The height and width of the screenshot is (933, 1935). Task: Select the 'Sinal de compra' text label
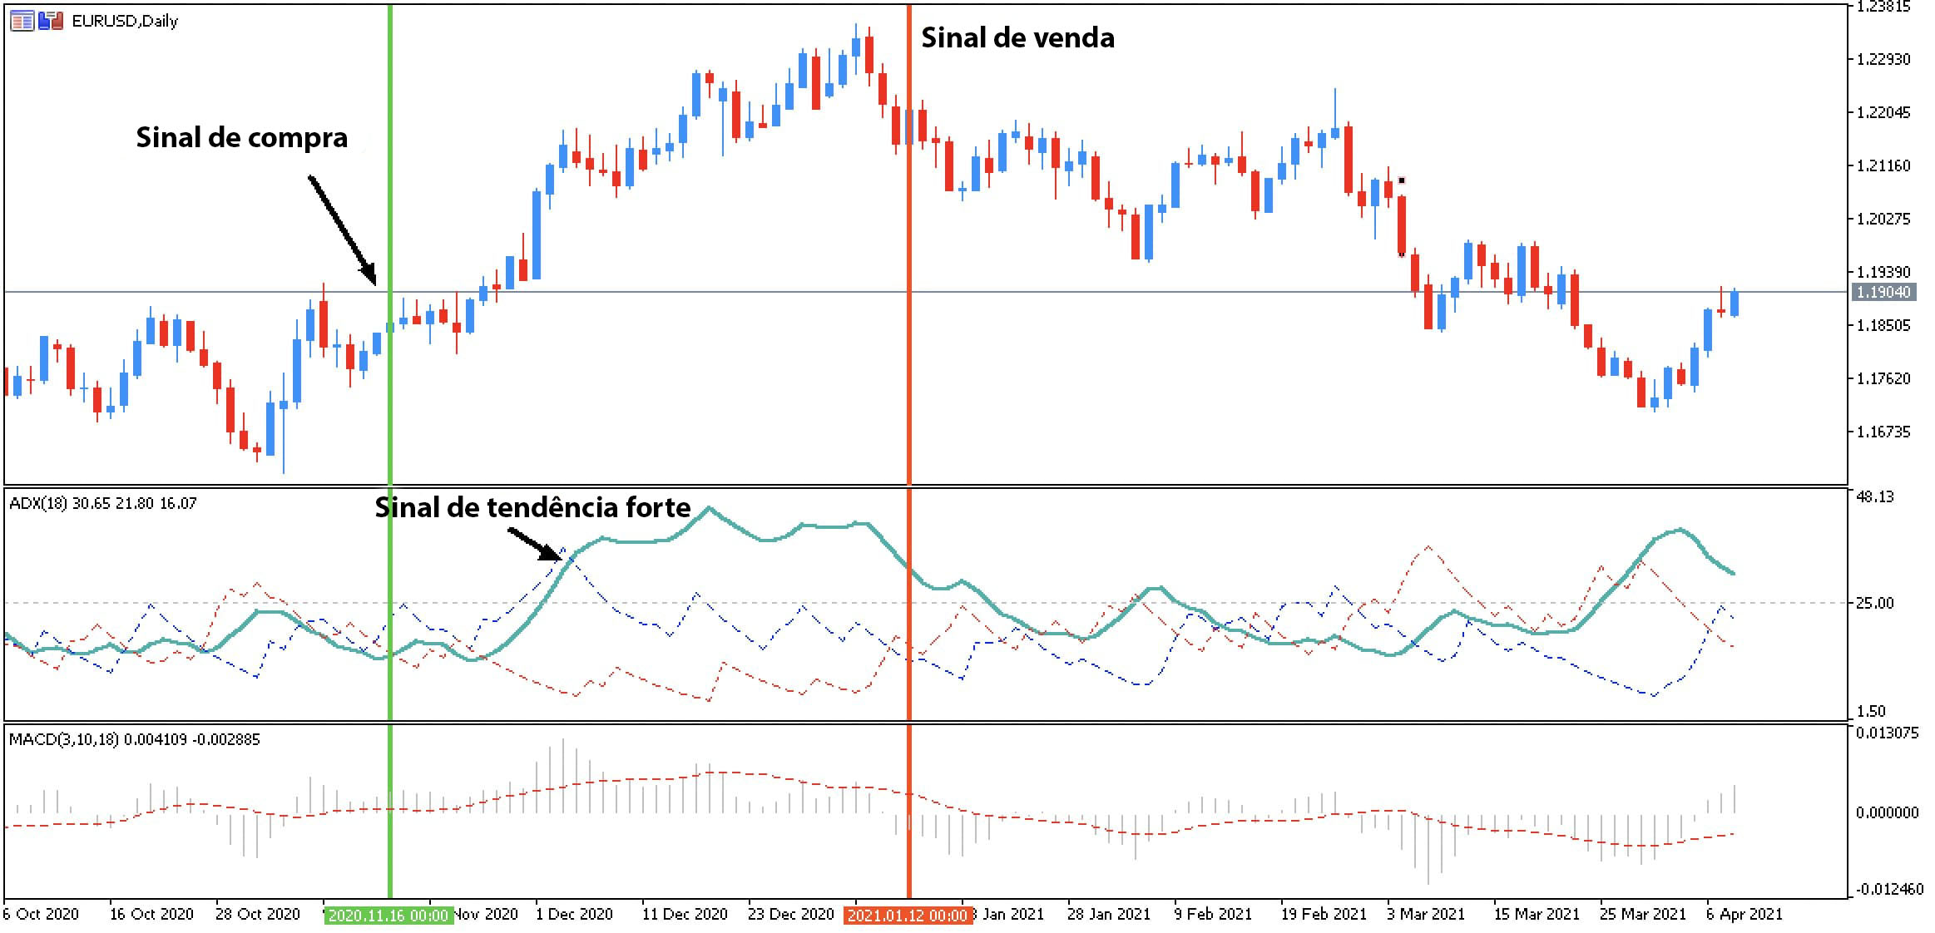click(x=242, y=138)
